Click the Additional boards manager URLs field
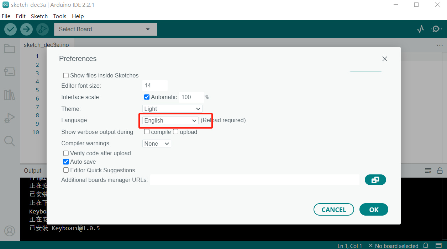The width and height of the screenshot is (447, 249). point(255,180)
